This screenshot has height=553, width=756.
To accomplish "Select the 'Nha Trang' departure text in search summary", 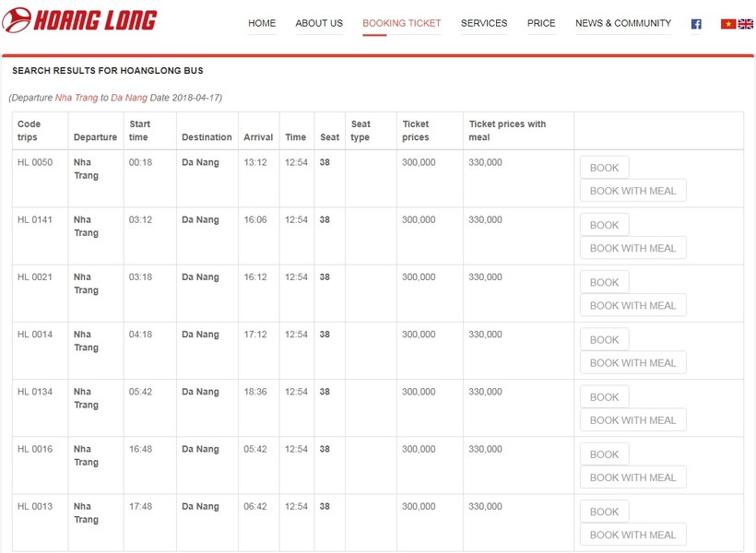I will (77, 98).
